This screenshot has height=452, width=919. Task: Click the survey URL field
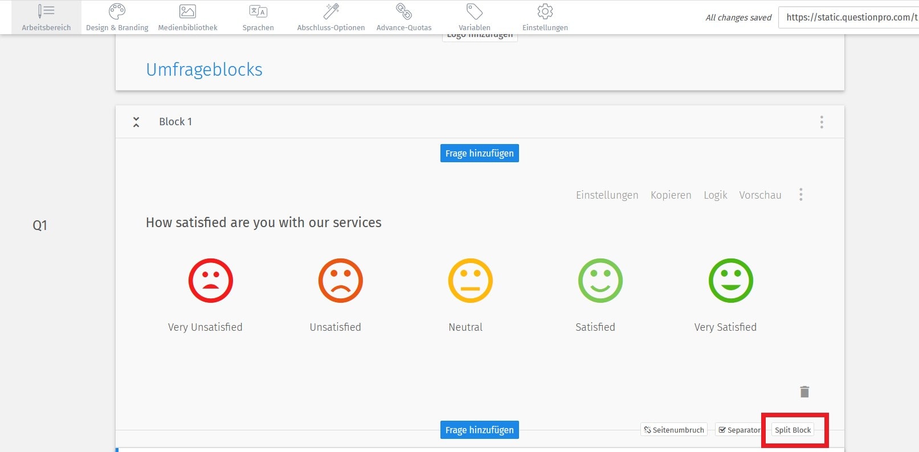849,17
